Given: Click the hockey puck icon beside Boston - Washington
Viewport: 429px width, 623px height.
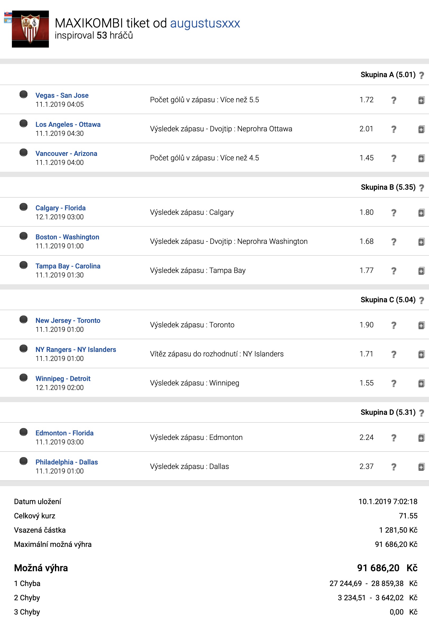Looking at the screenshot, I should tap(24, 236).
